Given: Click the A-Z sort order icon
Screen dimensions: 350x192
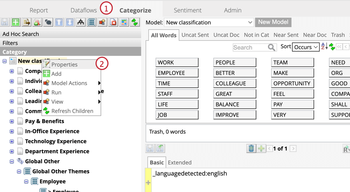Looking at the screenshot, I should point(324,46).
